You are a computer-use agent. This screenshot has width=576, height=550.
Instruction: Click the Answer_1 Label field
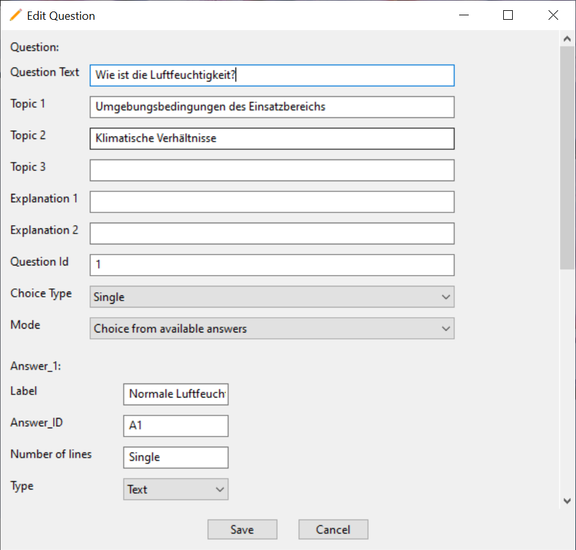coord(176,394)
